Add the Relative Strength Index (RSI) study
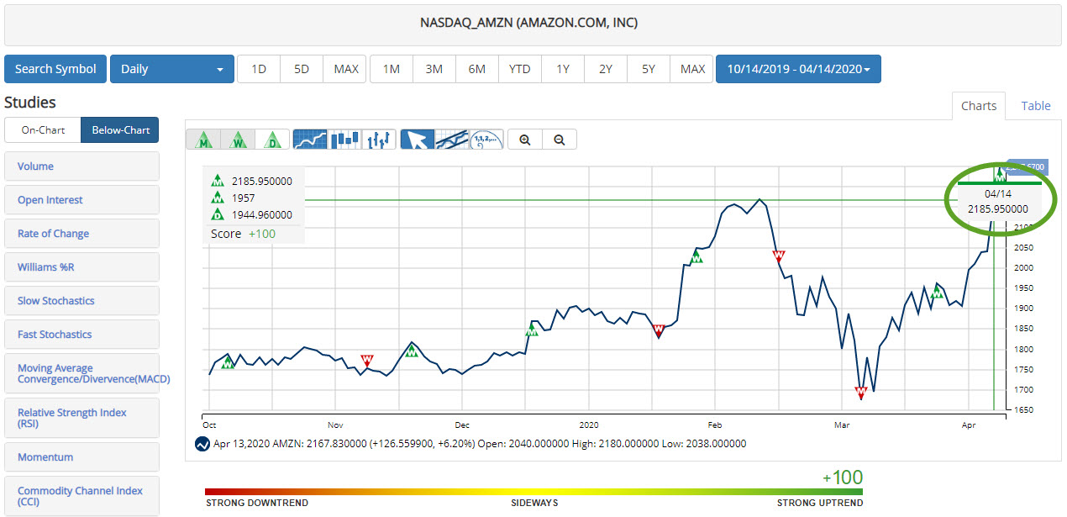The height and width of the screenshot is (517, 1067). click(x=81, y=418)
